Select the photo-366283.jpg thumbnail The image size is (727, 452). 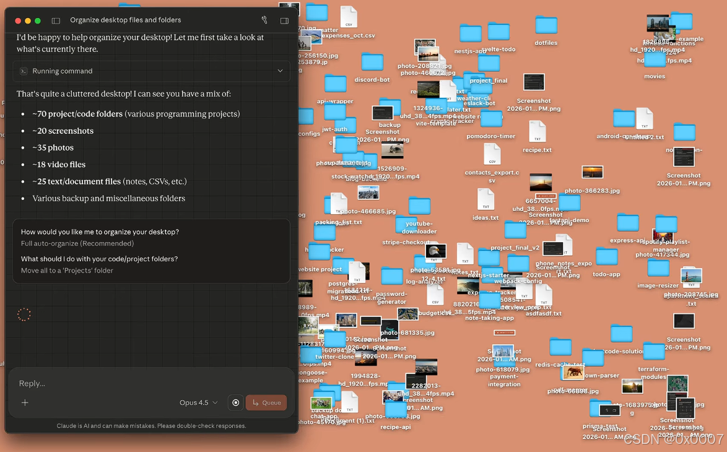[x=593, y=172]
